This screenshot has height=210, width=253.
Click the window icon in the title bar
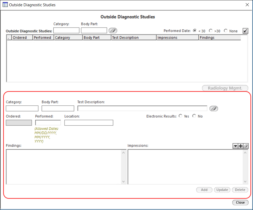click(x=5, y=5)
